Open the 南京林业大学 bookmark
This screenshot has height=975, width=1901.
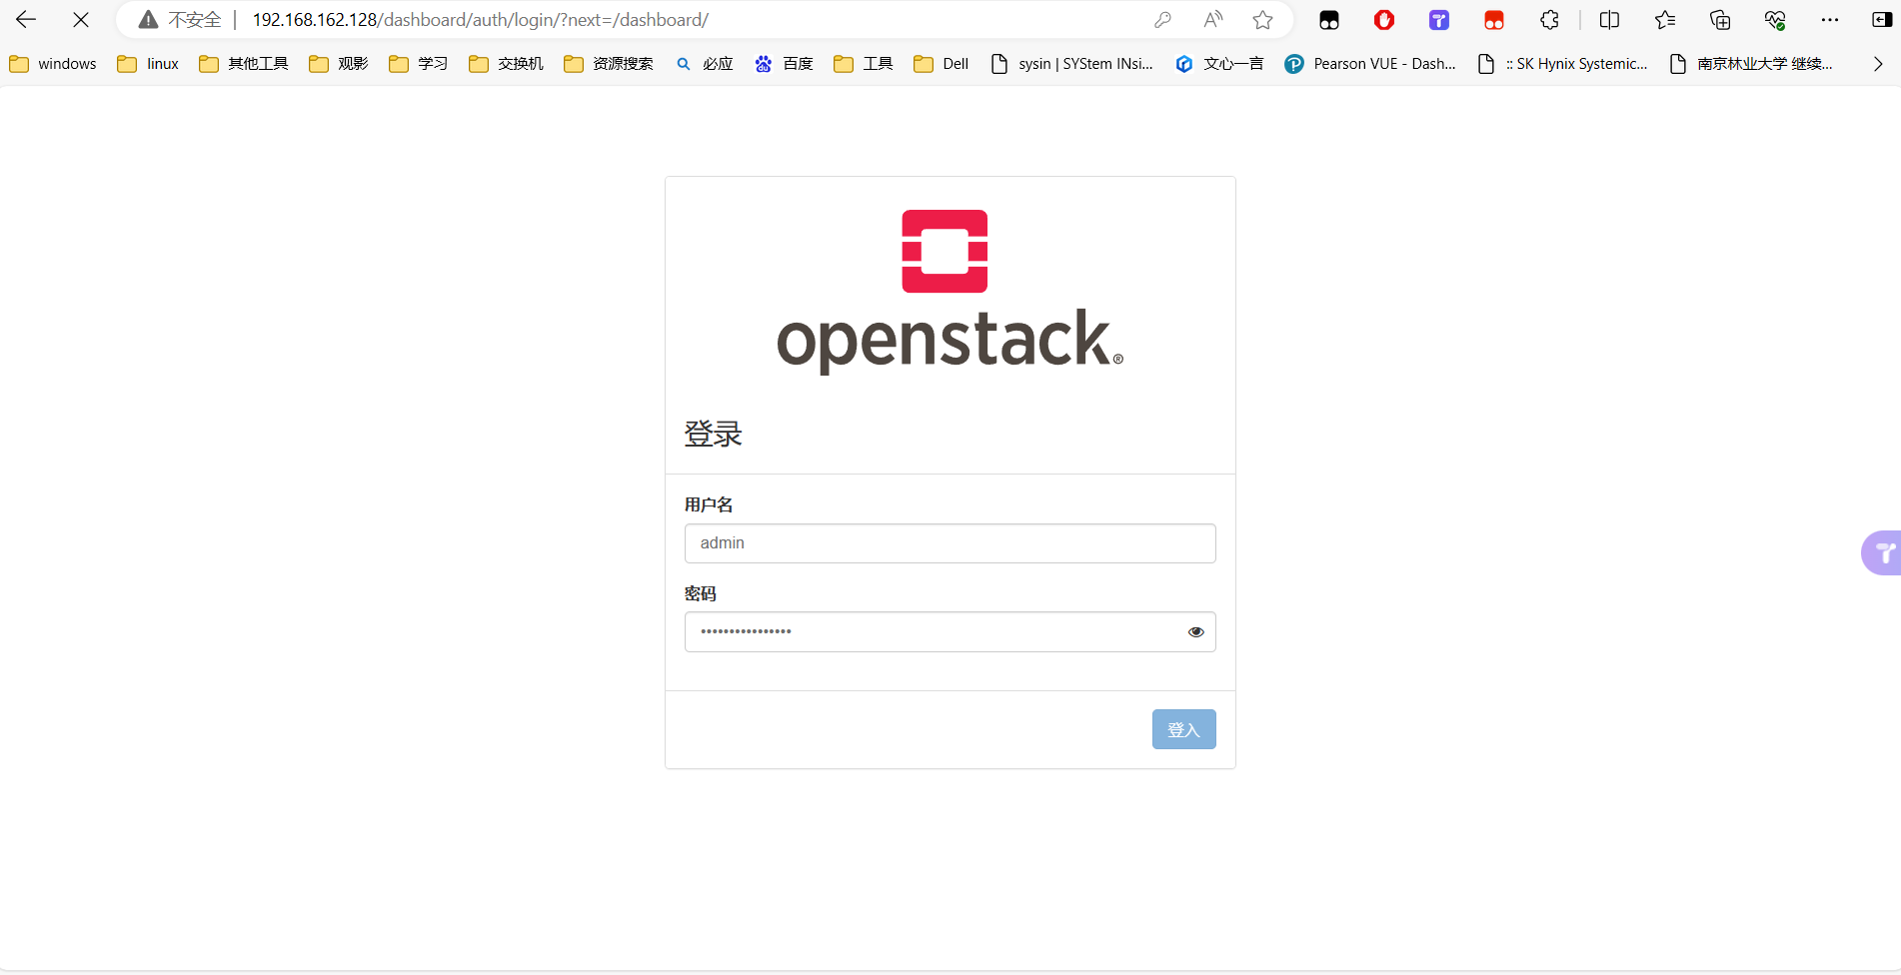click(1752, 64)
